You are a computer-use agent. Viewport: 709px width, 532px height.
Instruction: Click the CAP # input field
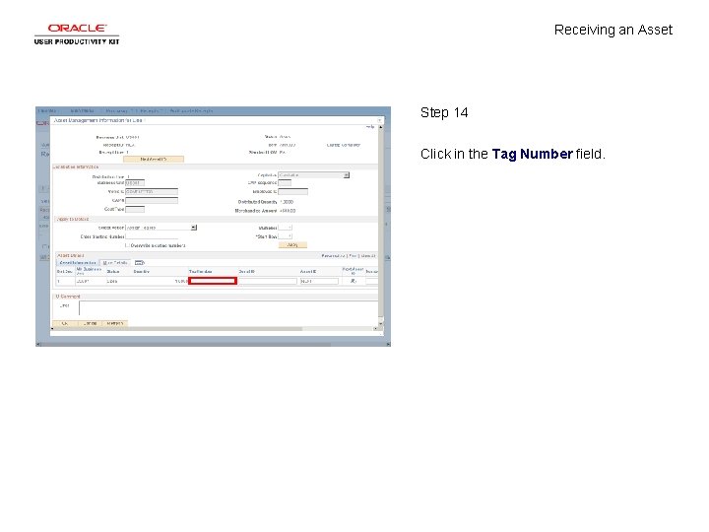152,200
